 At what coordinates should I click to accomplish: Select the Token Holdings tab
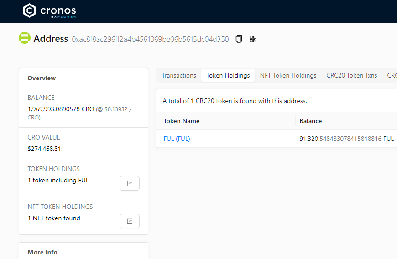tap(228, 75)
